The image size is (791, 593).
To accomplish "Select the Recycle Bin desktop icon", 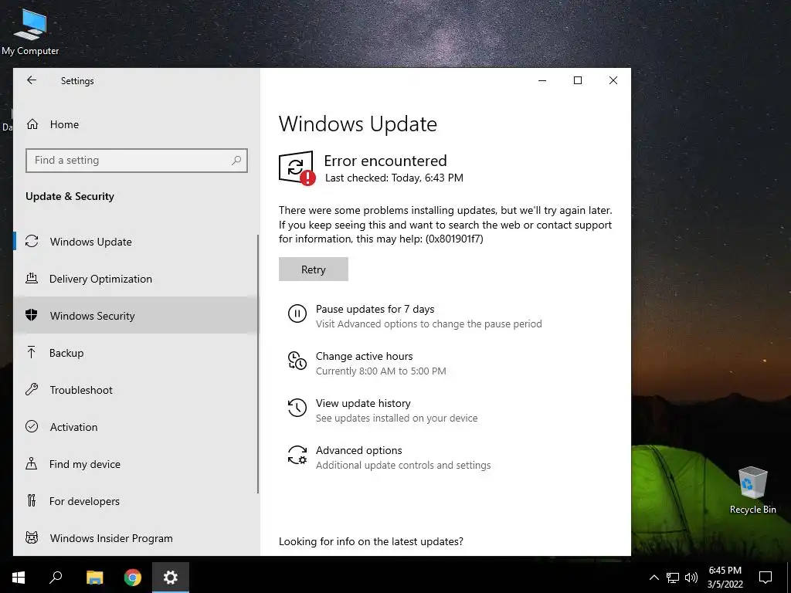I will (x=752, y=490).
